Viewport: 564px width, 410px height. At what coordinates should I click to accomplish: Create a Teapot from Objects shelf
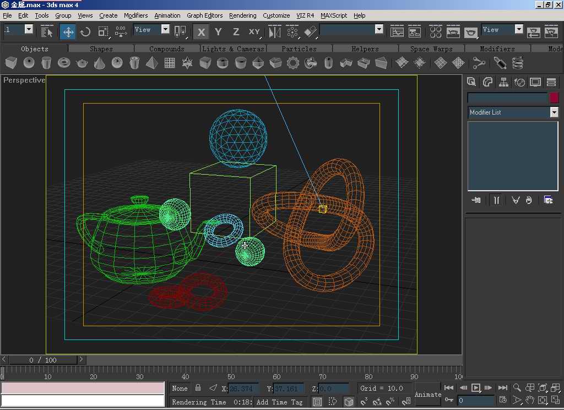pyautogui.click(x=82, y=63)
